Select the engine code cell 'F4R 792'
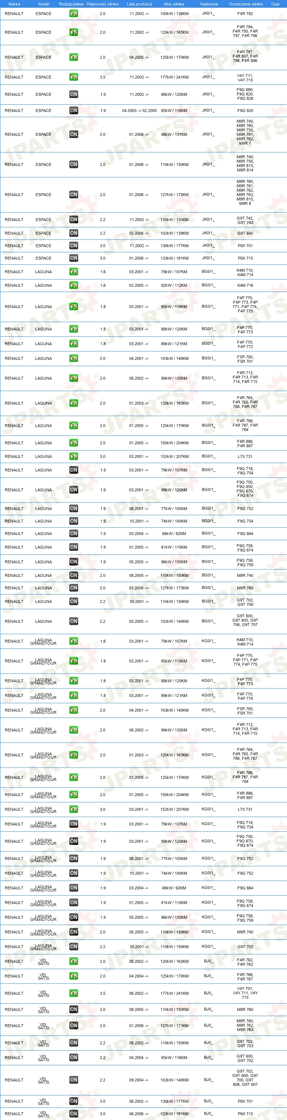Viewport: 287px width, 1120px height. click(x=245, y=14)
